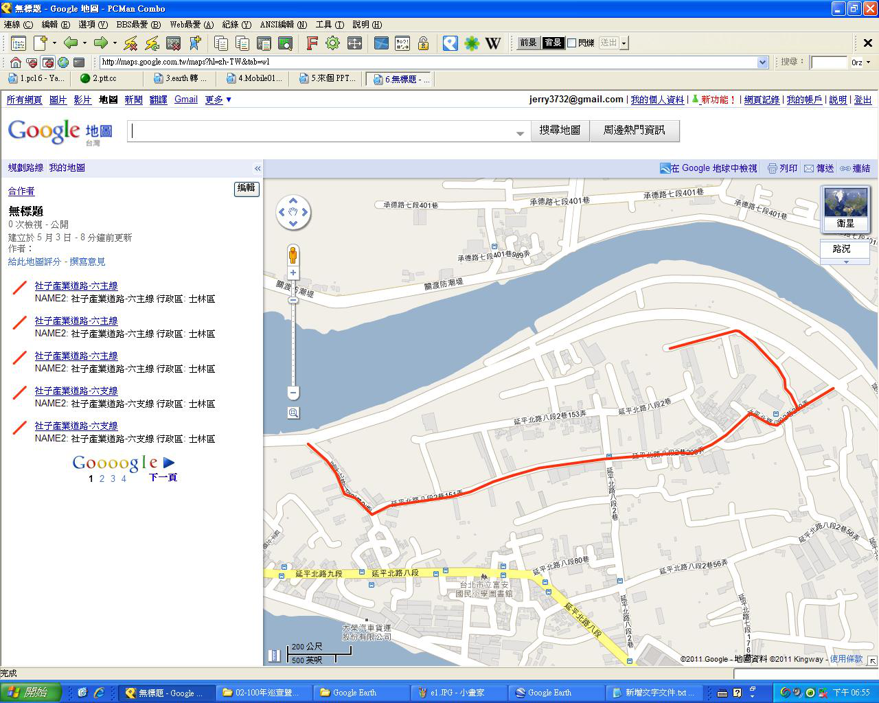Switch to e1.JPG - 小畫家 taskbar window

click(459, 693)
